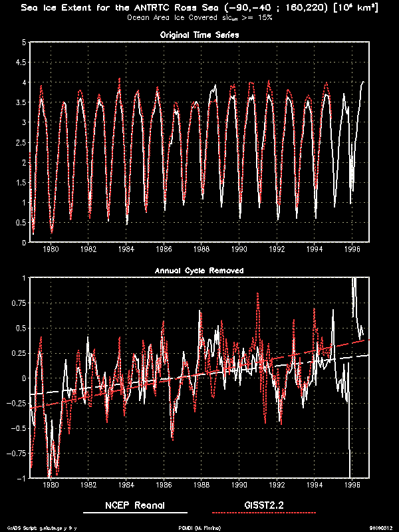This screenshot has height=532, width=399.
Task: Click the y-axis value 5 on top plot
Action: [x=23, y=43]
